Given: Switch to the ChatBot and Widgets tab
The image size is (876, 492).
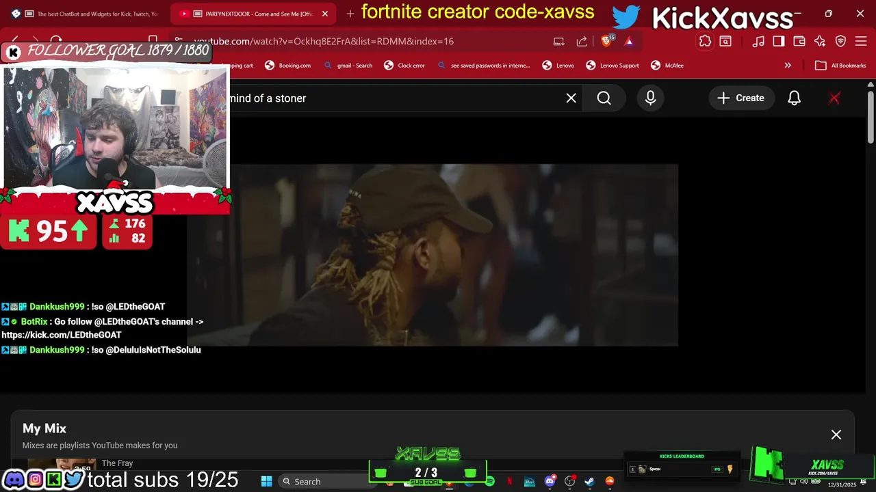Looking at the screenshot, I should pyautogui.click(x=84, y=14).
